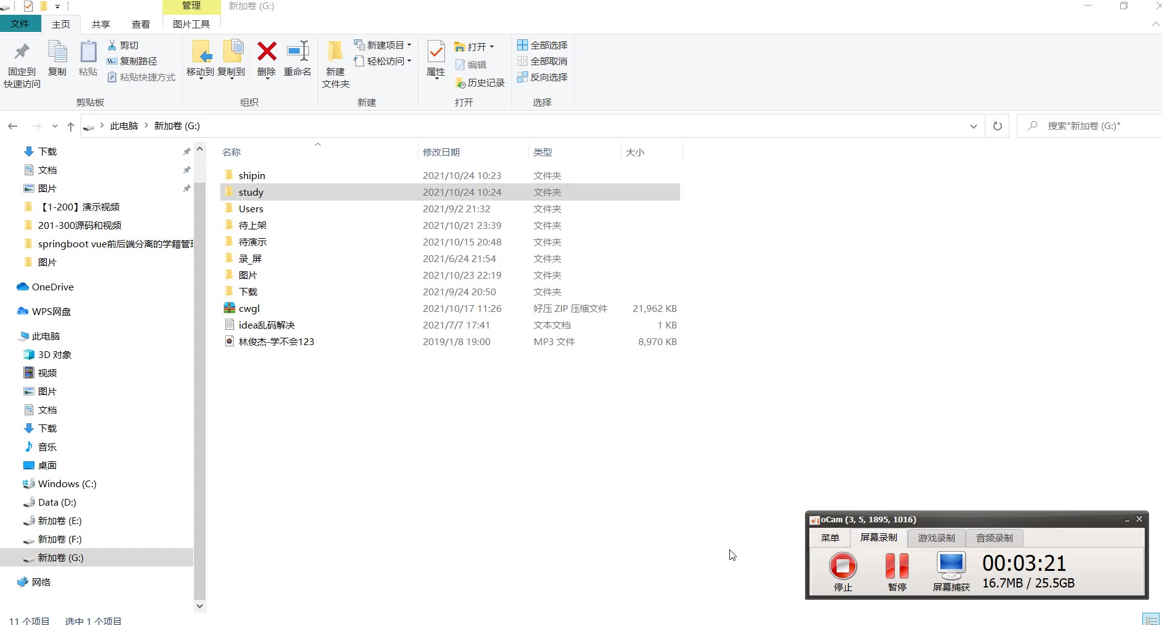This screenshot has height=625, width=1162.
Task: Stop the oCam recording
Action: tap(843, 571)
